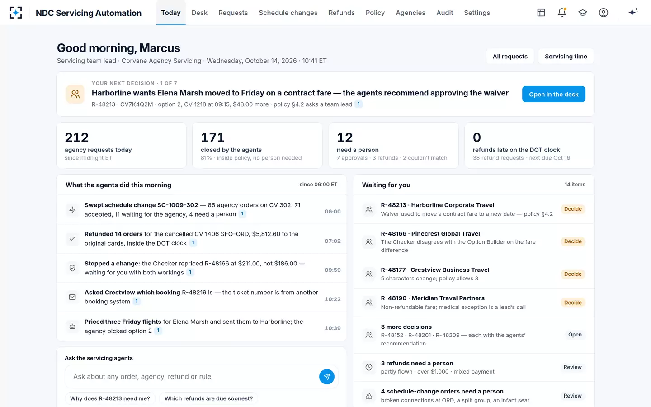Click the people icon on next decision card
This screenshot has height=407, width=651.
point(75,94)
